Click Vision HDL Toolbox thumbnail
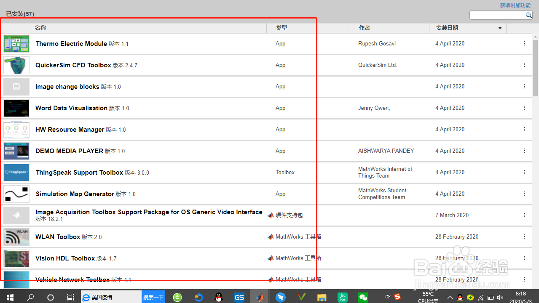 pyautogui.click(x=16, y=258)
